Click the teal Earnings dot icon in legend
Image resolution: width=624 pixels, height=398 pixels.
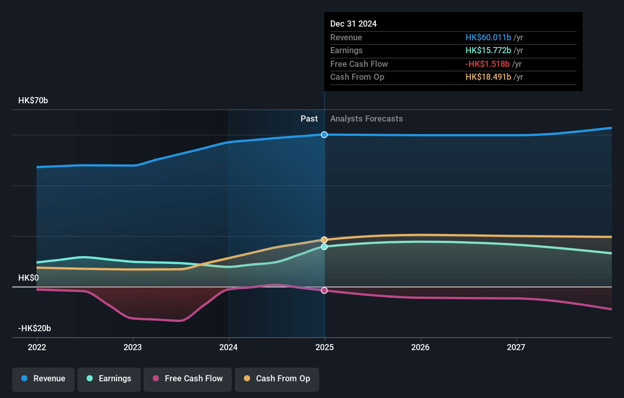[x=89, y=379]
